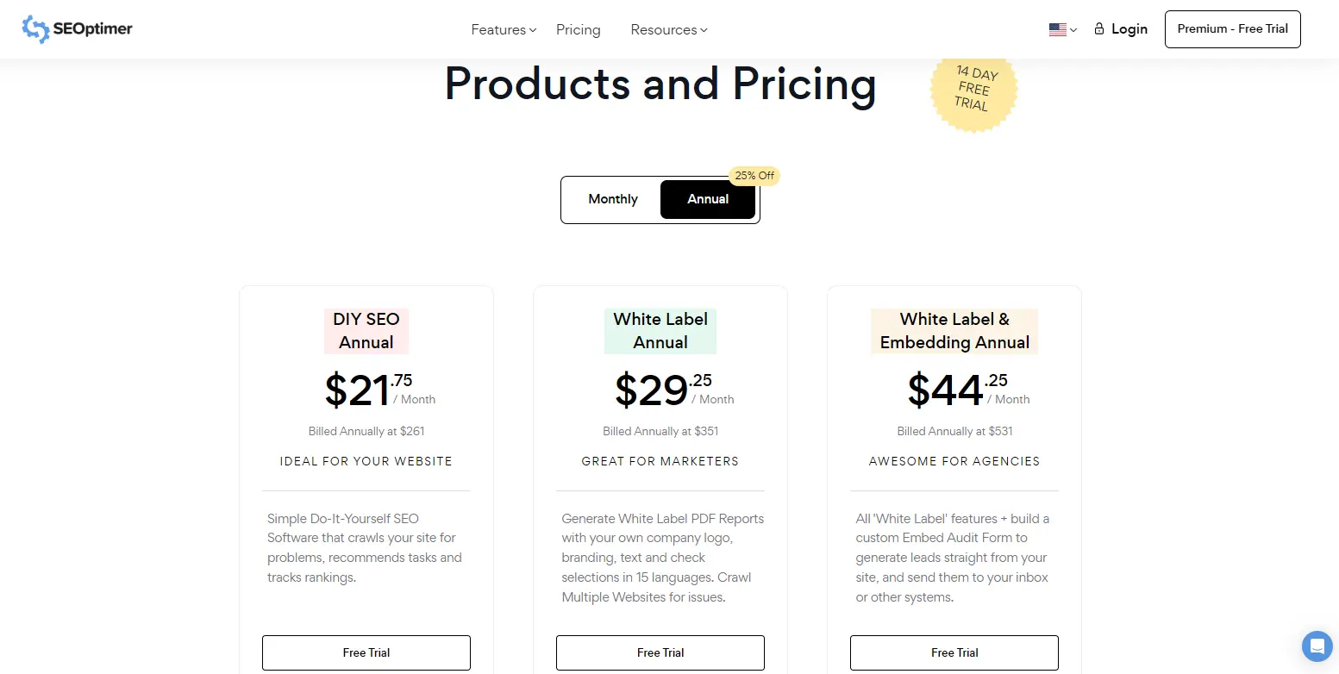Click White Label & Embedding Annual heading
Screen dimensions: 1339x674
pyautogui.click(x=954, y=331)
